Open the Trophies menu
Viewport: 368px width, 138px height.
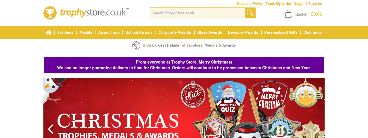65,32
